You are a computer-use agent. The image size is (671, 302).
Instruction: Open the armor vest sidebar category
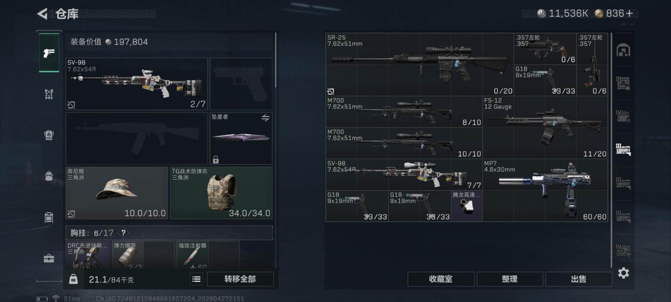(x=49, y=94)
